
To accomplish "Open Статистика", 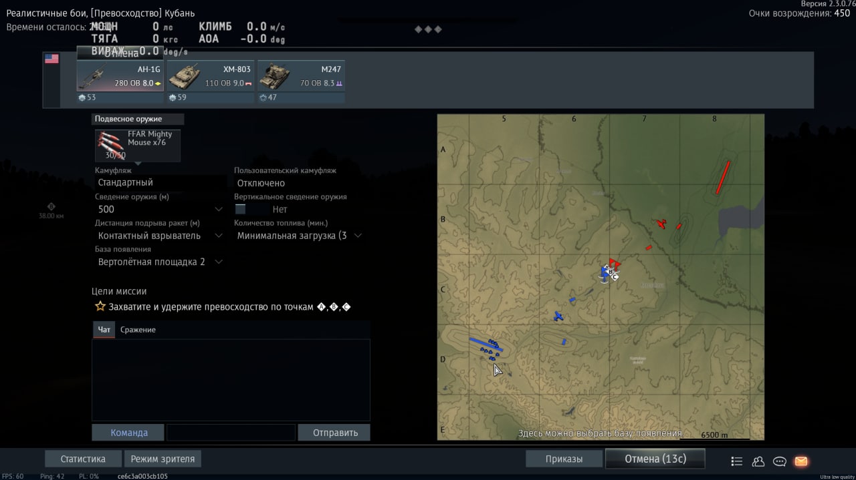I will click(x=84, y=459).
